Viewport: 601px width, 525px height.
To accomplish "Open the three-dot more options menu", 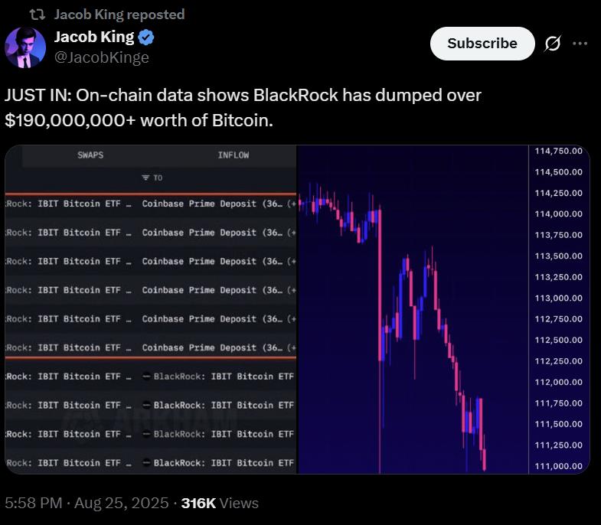I will click(580, 44).
